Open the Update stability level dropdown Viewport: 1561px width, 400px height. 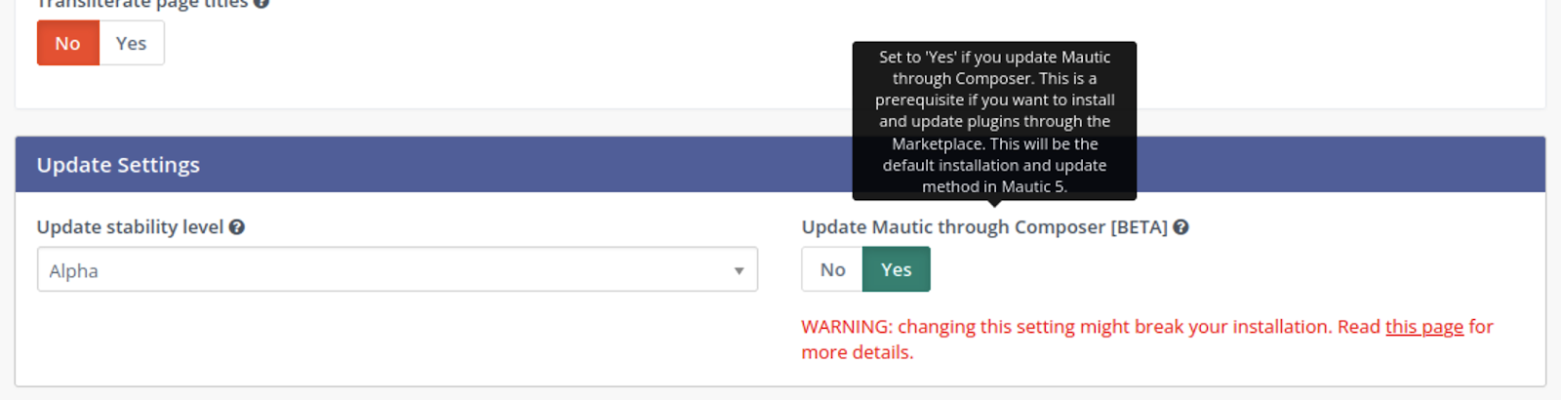[396, 270]
